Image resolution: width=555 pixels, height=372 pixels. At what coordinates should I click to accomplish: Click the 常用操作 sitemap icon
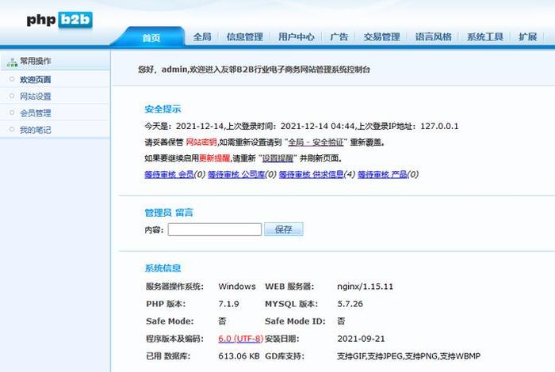12,63
